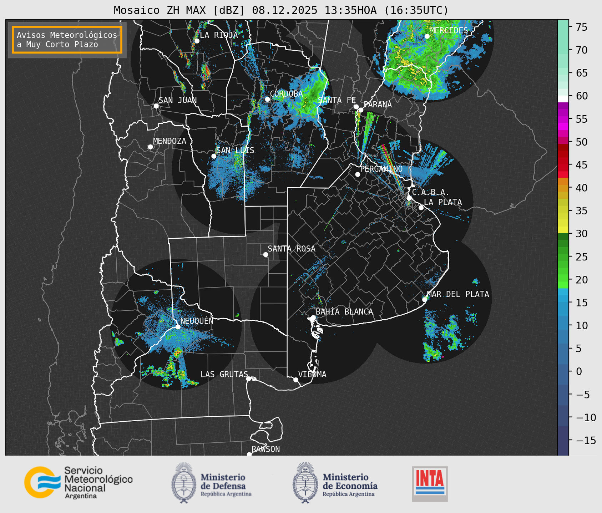The height and width of the screenshot is (513, 602).
Task: Click the SAN JUAN city marker dot
Action: [156, 106]
